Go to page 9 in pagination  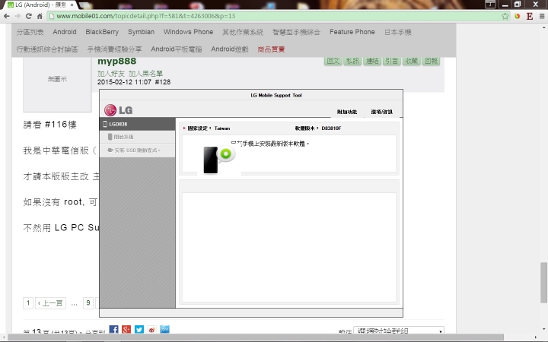coord(88,303)
